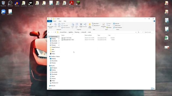Select the Recycle Bin desktop icon
Screen dimensions: 172x96
point(3,3)
